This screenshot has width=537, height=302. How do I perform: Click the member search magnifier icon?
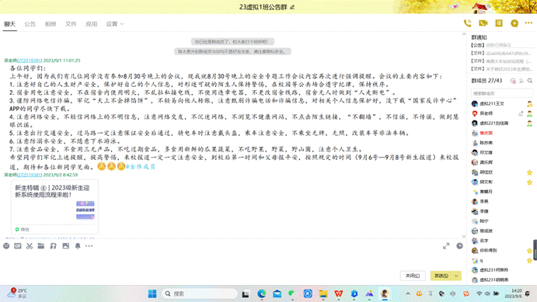pos(530,81)
